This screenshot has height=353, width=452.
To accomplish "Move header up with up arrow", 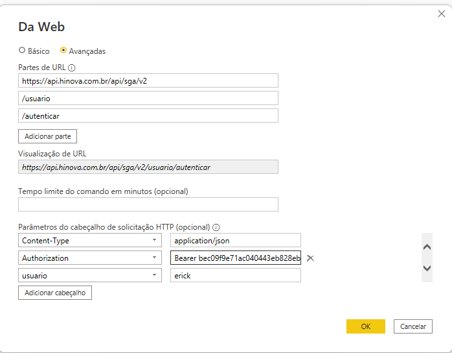I will (427, 247).
